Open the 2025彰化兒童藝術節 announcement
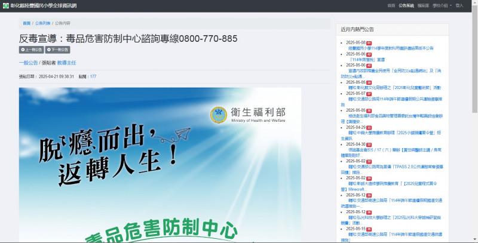The width and height of the screenshot is (478, 243). (x=394, y=88)
